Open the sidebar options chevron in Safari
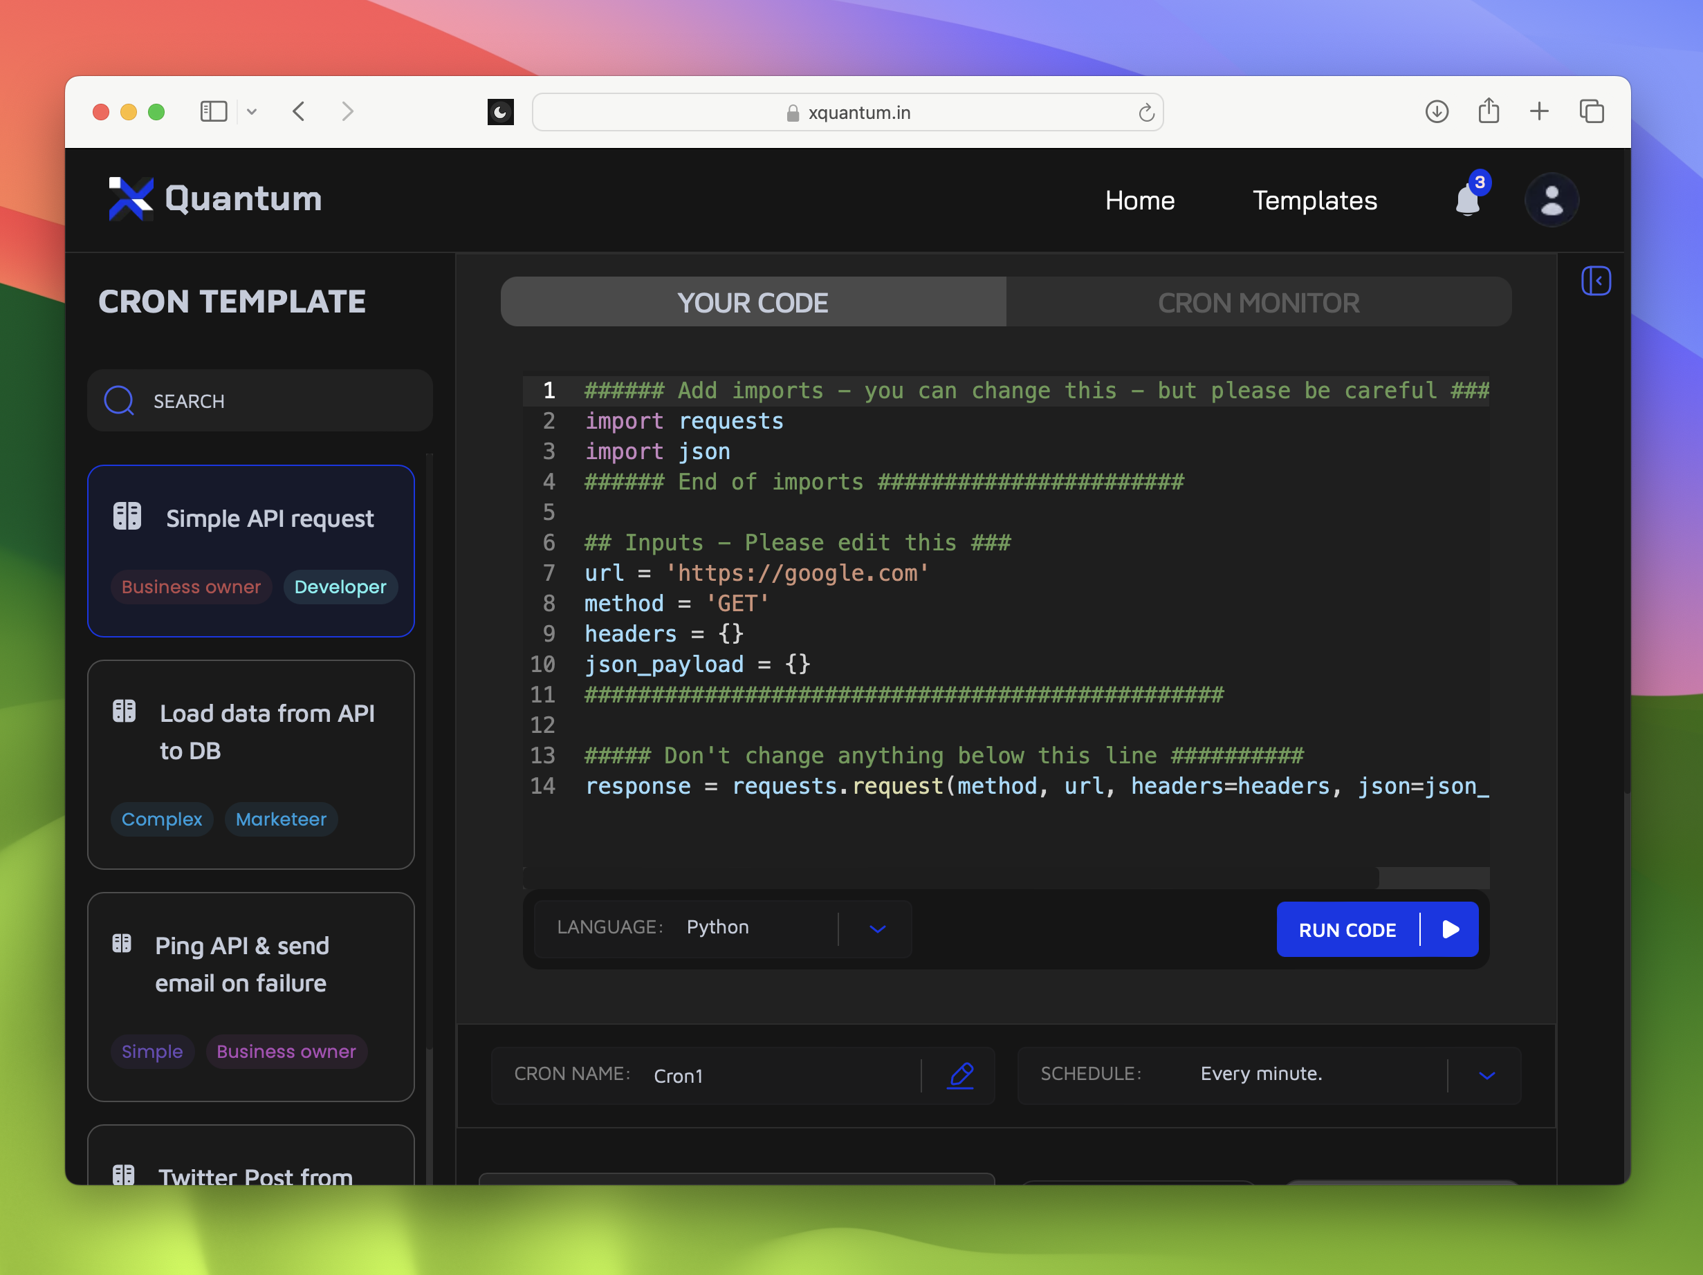 (x=252, y=112)
